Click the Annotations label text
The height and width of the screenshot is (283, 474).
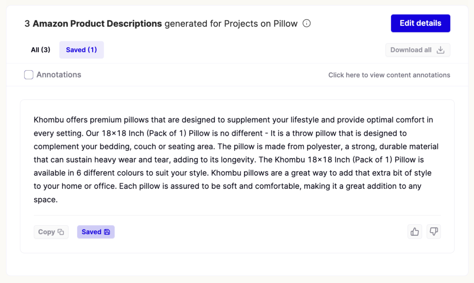59,75
